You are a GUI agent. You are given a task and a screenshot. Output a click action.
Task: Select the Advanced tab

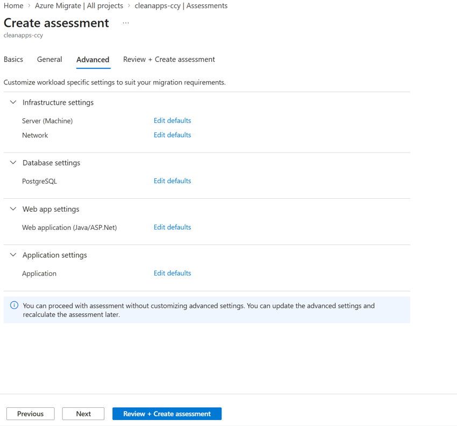93,60
